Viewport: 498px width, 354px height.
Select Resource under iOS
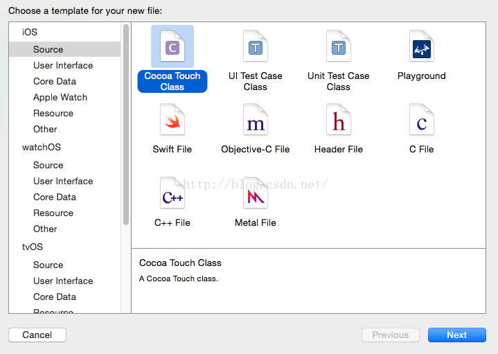click(53, 113)
